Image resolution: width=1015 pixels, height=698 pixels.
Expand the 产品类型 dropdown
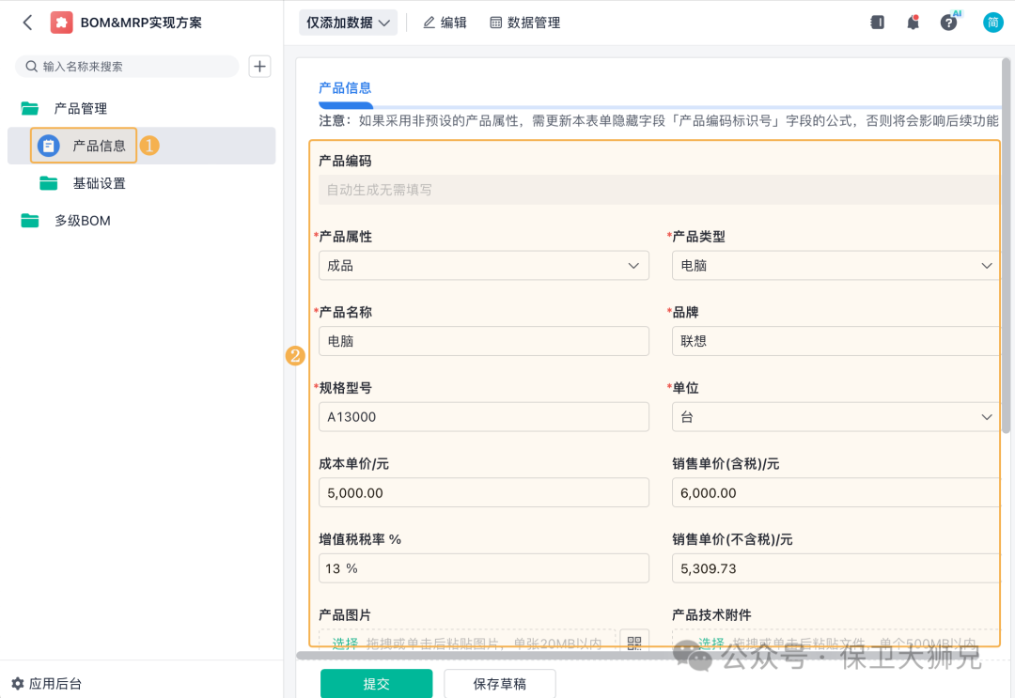pyautogui.click(x=835, y=266)
